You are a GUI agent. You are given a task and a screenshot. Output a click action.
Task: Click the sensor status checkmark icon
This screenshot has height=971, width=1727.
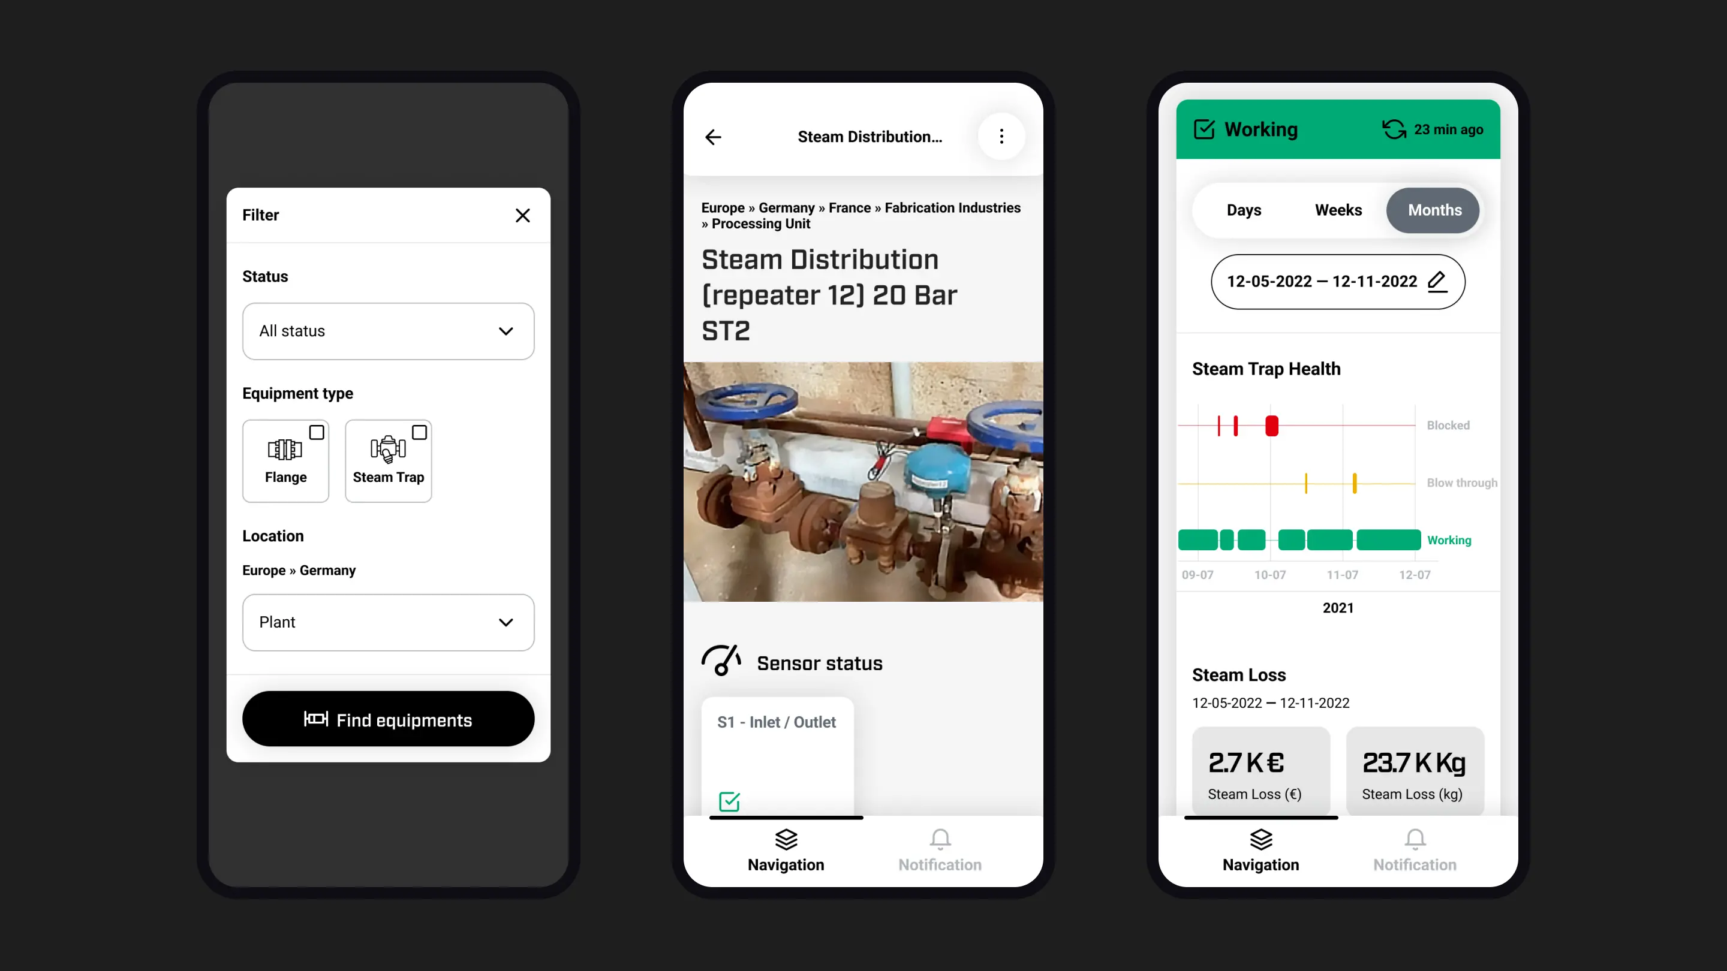click(x=729, y=801)
